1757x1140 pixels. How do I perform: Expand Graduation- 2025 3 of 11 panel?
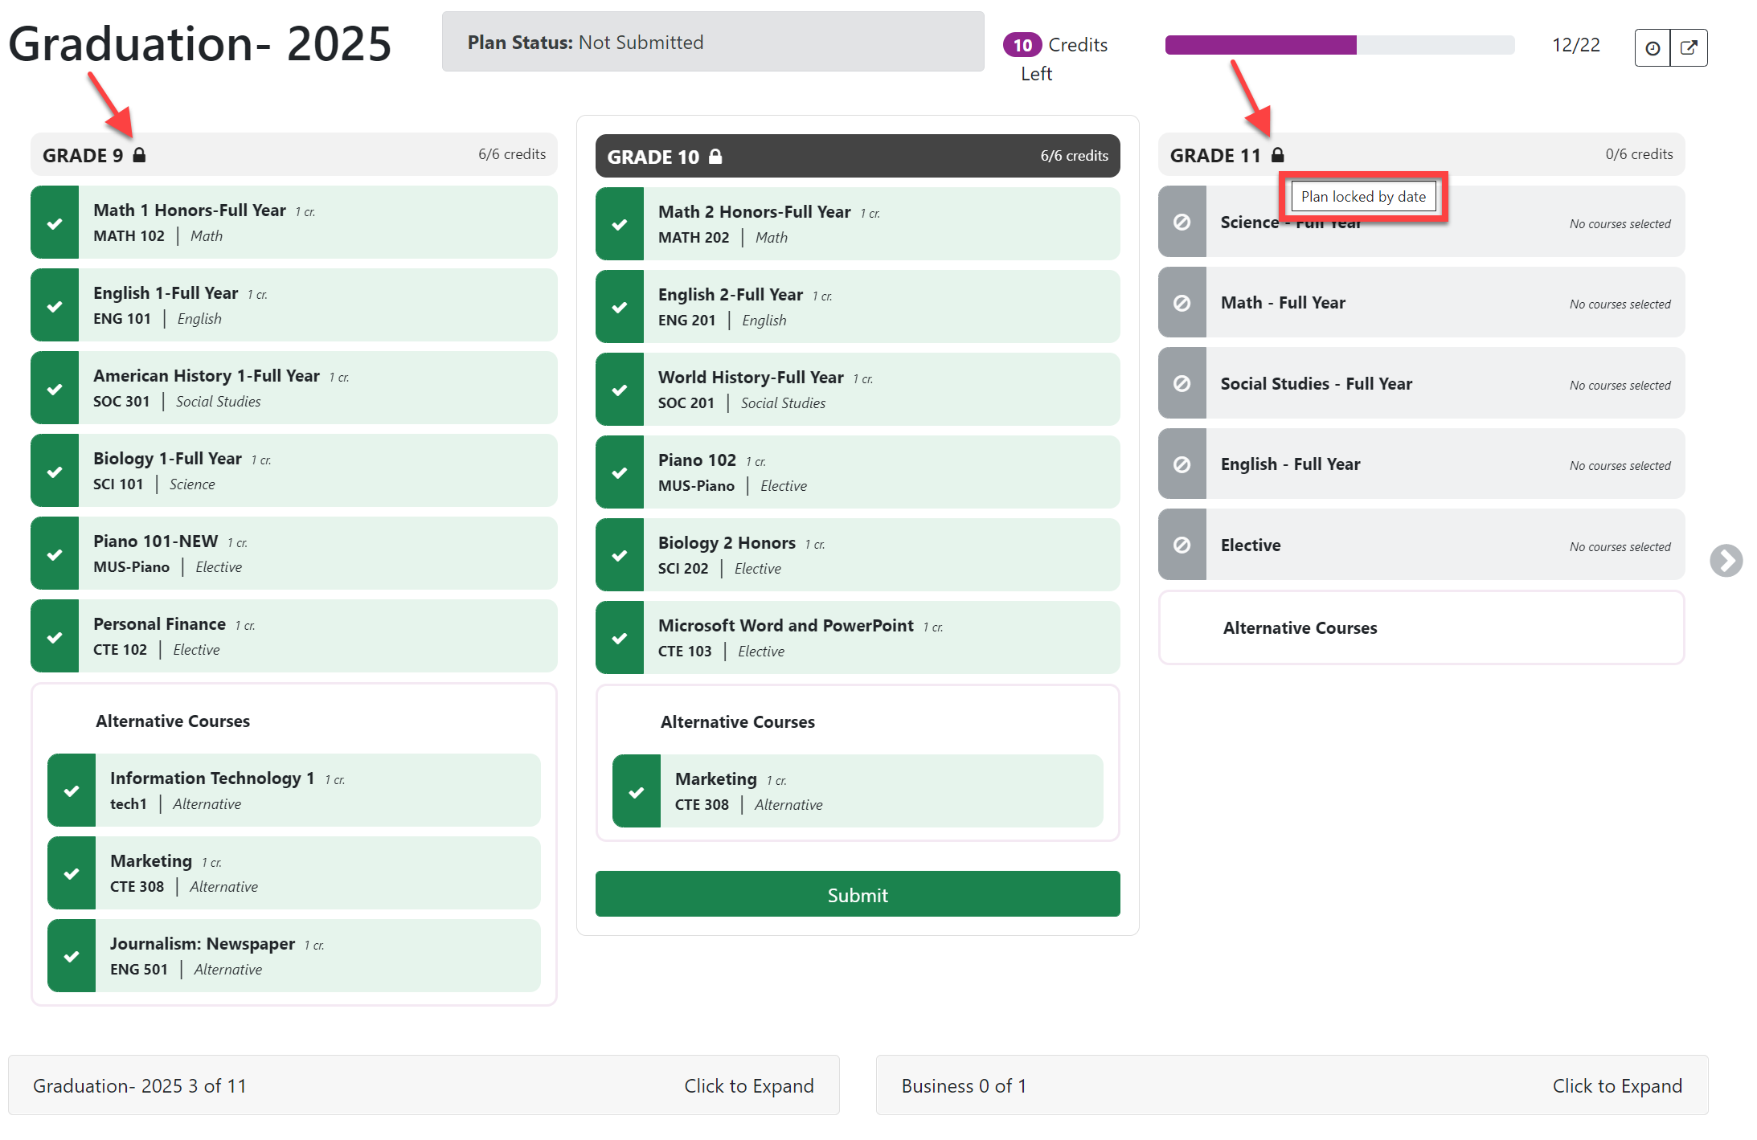tap(424, 1085)
